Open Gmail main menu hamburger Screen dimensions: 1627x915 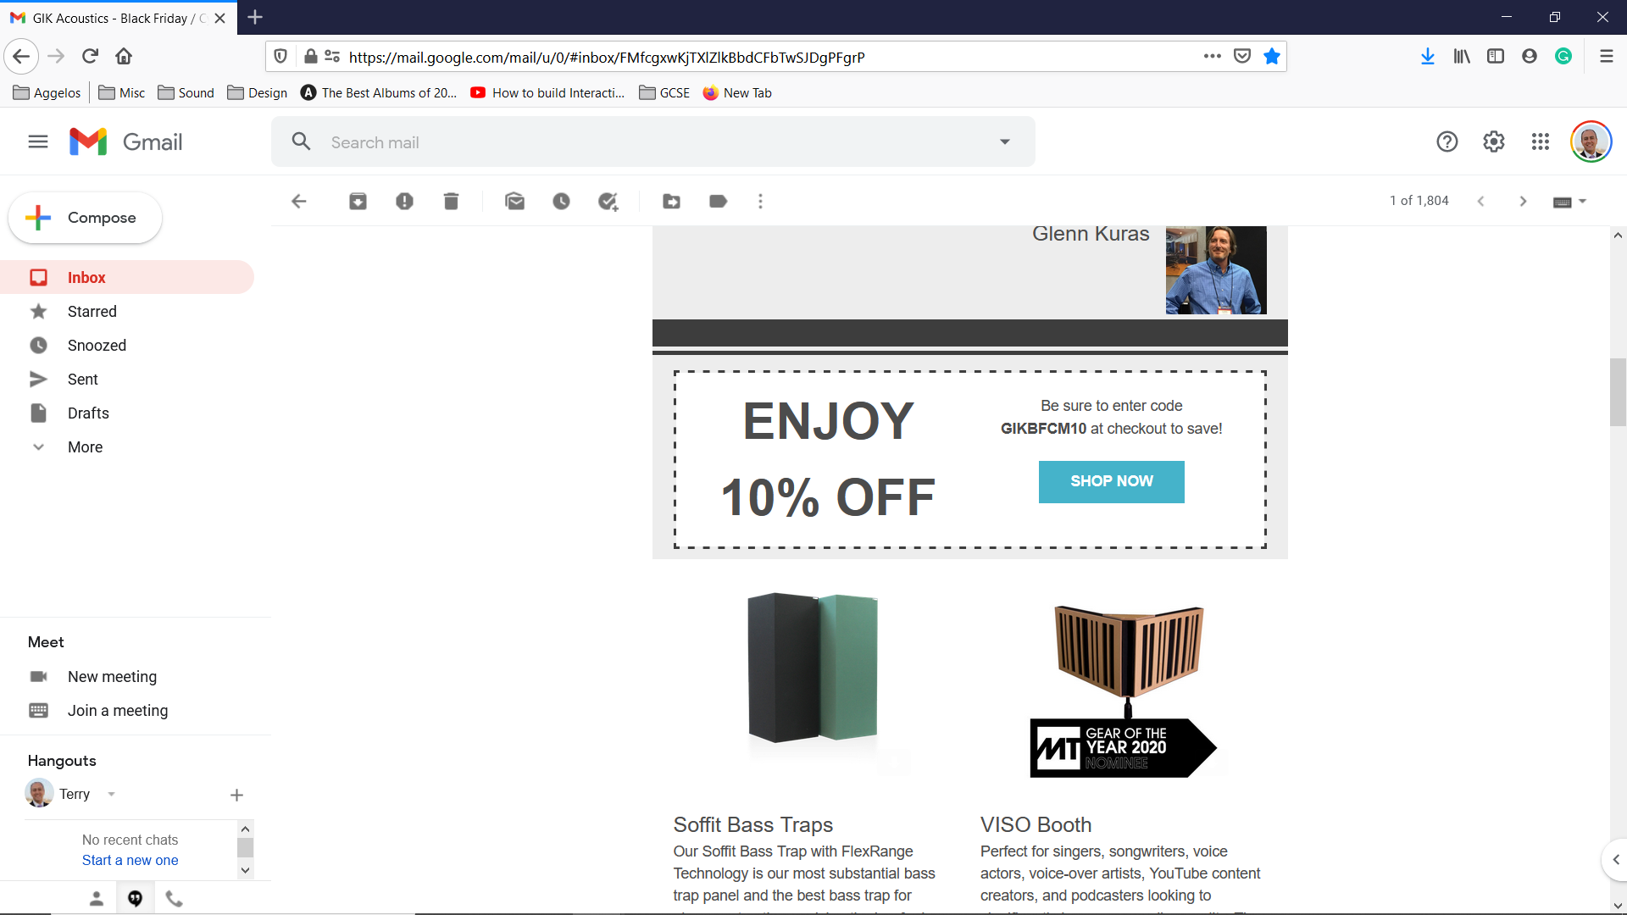point(38,141)
